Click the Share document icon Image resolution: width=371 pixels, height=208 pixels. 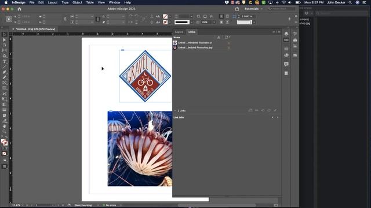(237, 9)
